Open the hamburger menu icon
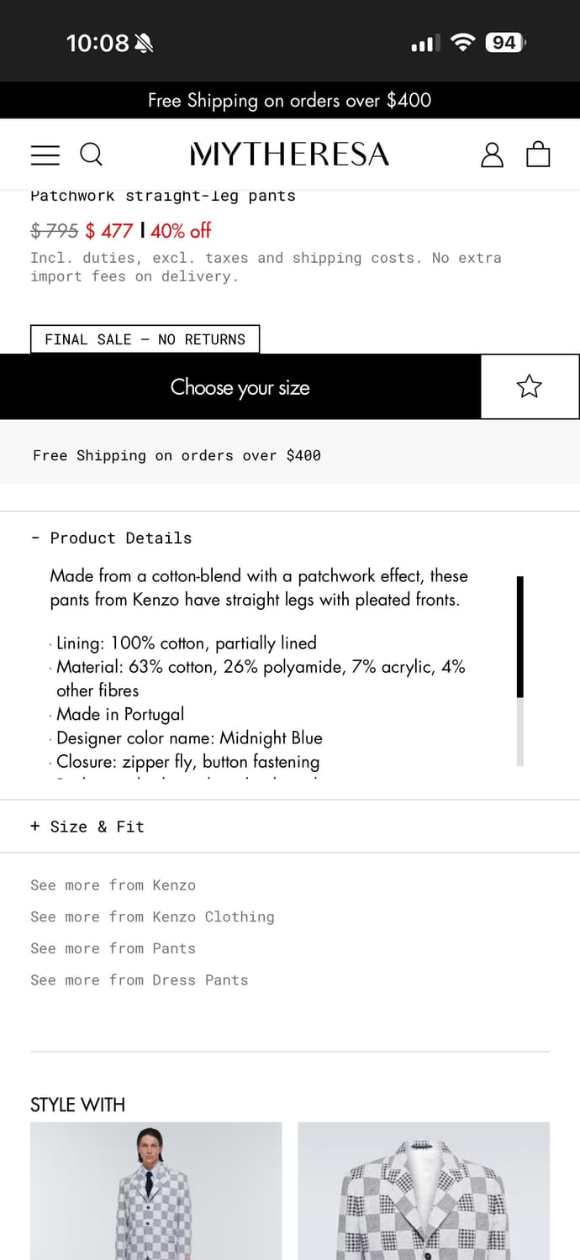The width and height of the screenshot is (580, 1260). coord(45,155)
